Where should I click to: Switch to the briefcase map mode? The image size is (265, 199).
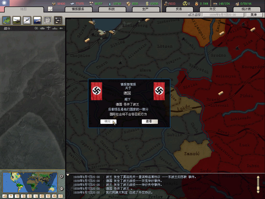54,196
